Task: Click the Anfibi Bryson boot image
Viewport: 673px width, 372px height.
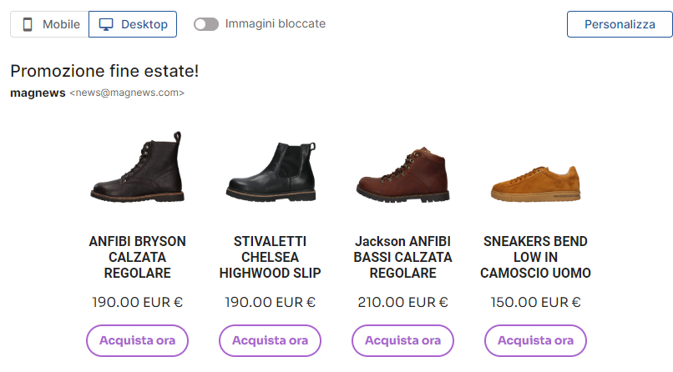Action: pyautogui.click(x=137, y=168)
